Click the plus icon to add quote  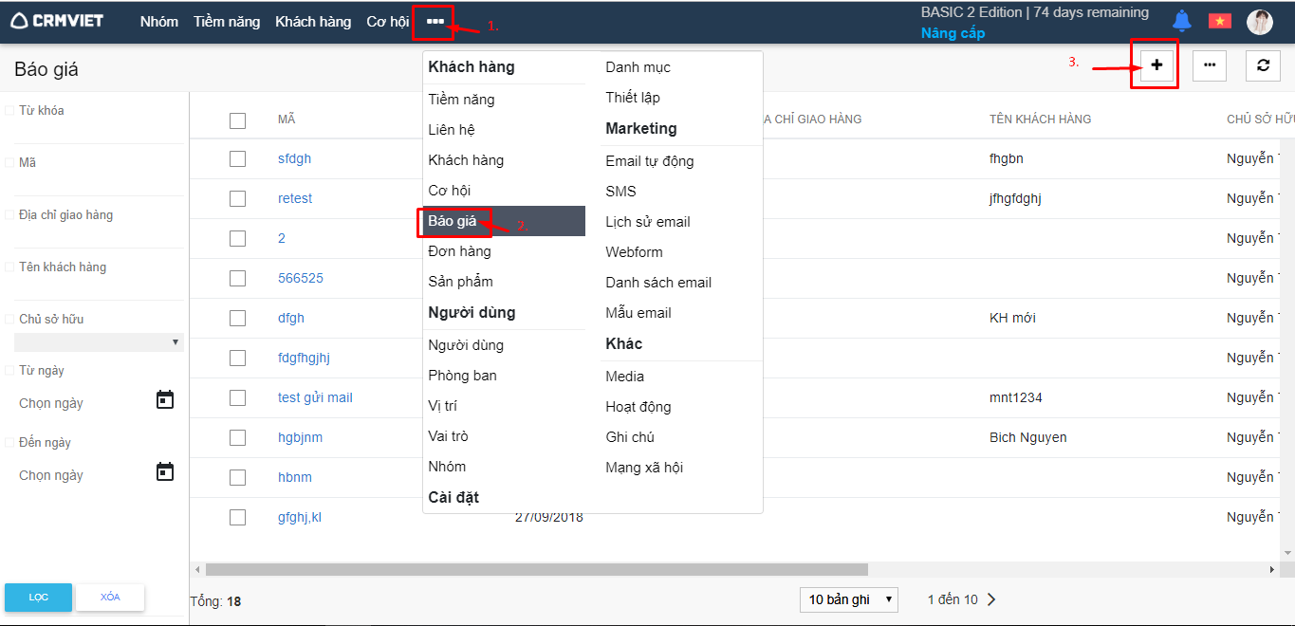[x=1156, y=64]
